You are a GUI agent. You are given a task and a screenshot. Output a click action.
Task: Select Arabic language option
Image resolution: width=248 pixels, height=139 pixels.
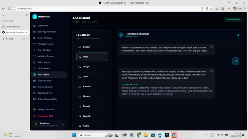click(x=92, y=126)
